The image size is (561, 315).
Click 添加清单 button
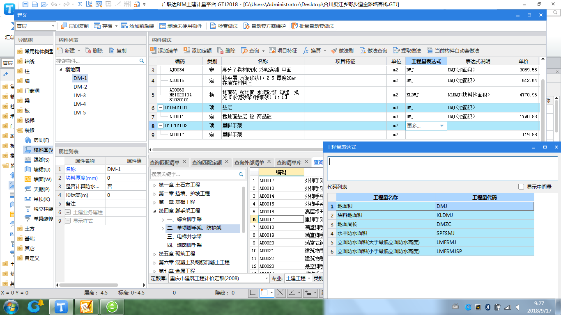164,51
